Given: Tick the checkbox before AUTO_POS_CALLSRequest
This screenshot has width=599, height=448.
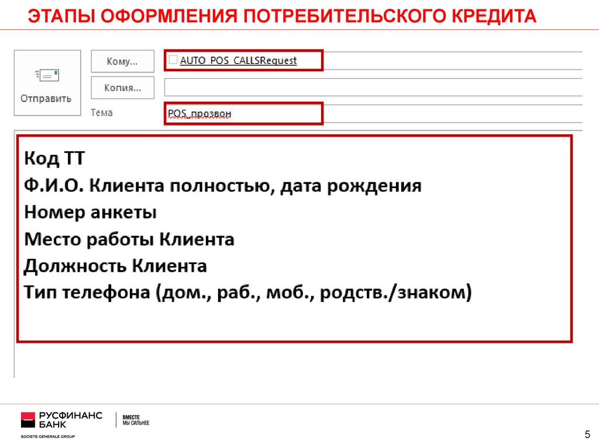Looking at the screenshot, I should (x=173, y=60).
